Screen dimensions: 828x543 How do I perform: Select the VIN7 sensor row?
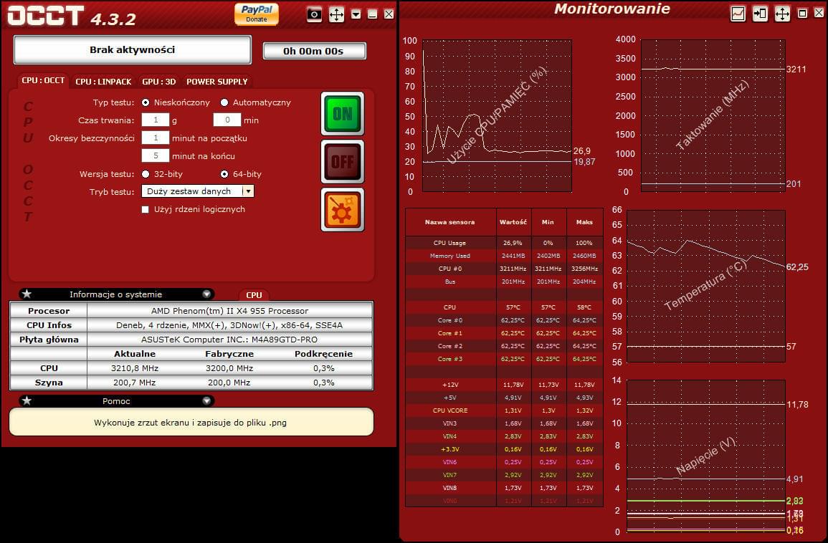(504, 475)
